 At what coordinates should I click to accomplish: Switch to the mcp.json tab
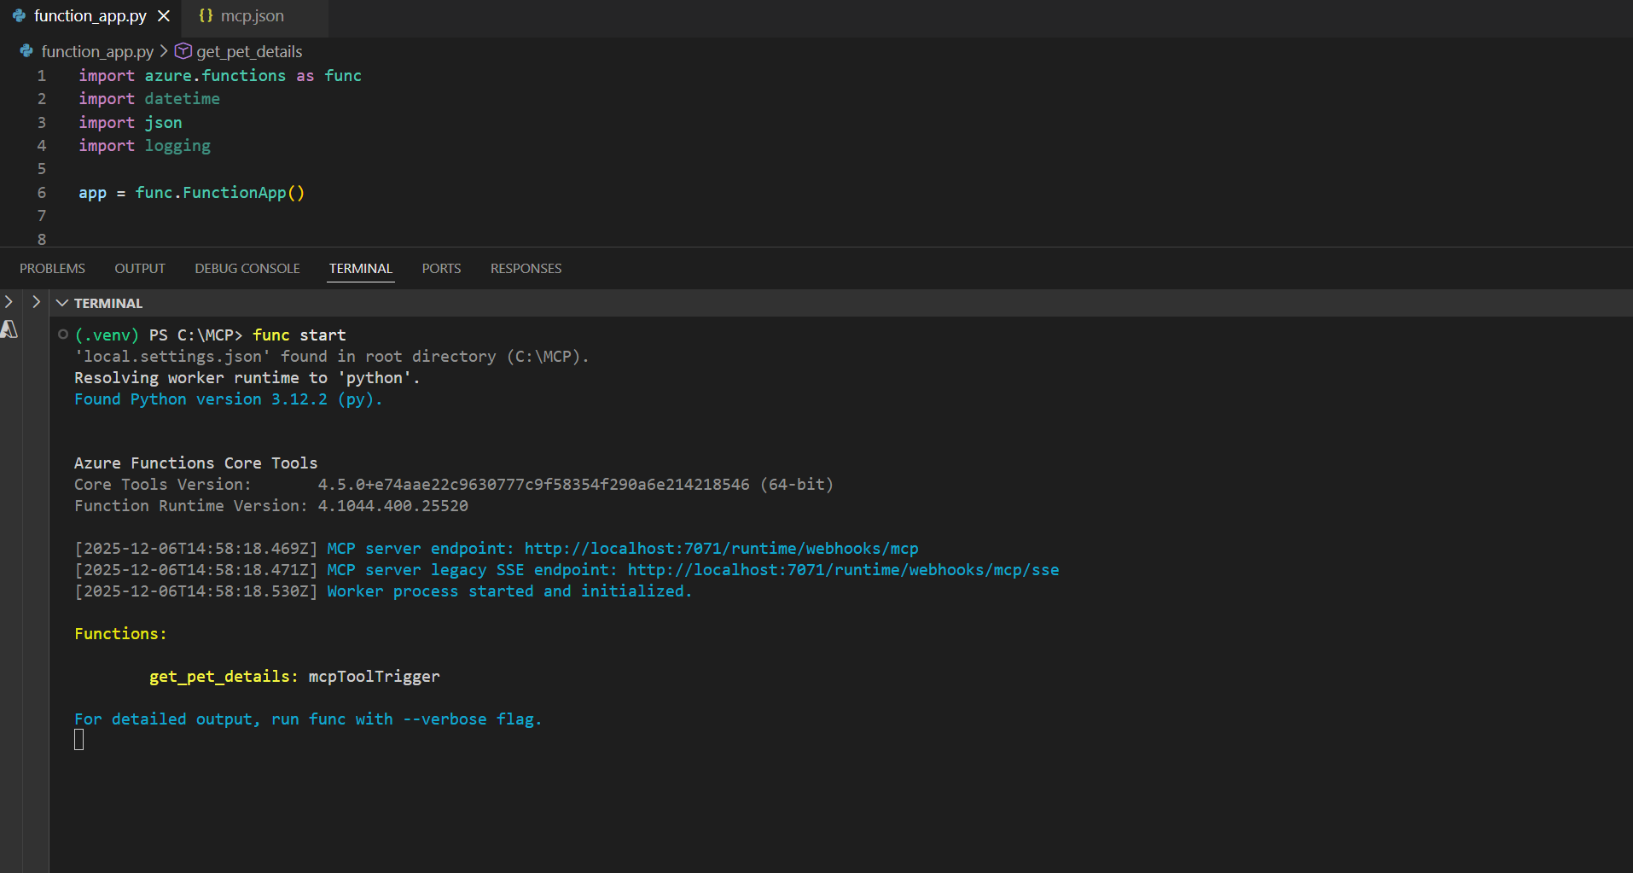pos(252,16)
